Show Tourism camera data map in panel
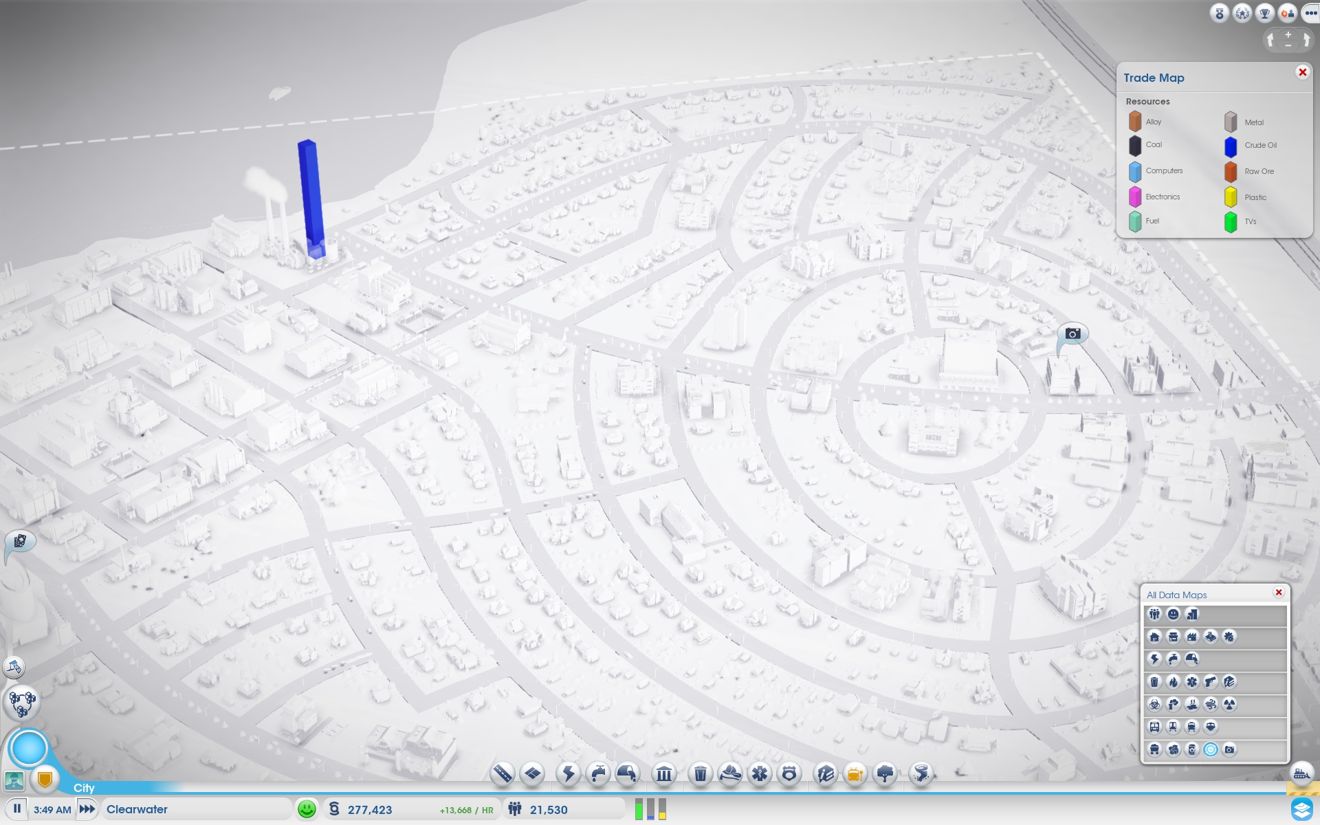The height and width of the screenshot is (825, 1320). coord(1229,749)
